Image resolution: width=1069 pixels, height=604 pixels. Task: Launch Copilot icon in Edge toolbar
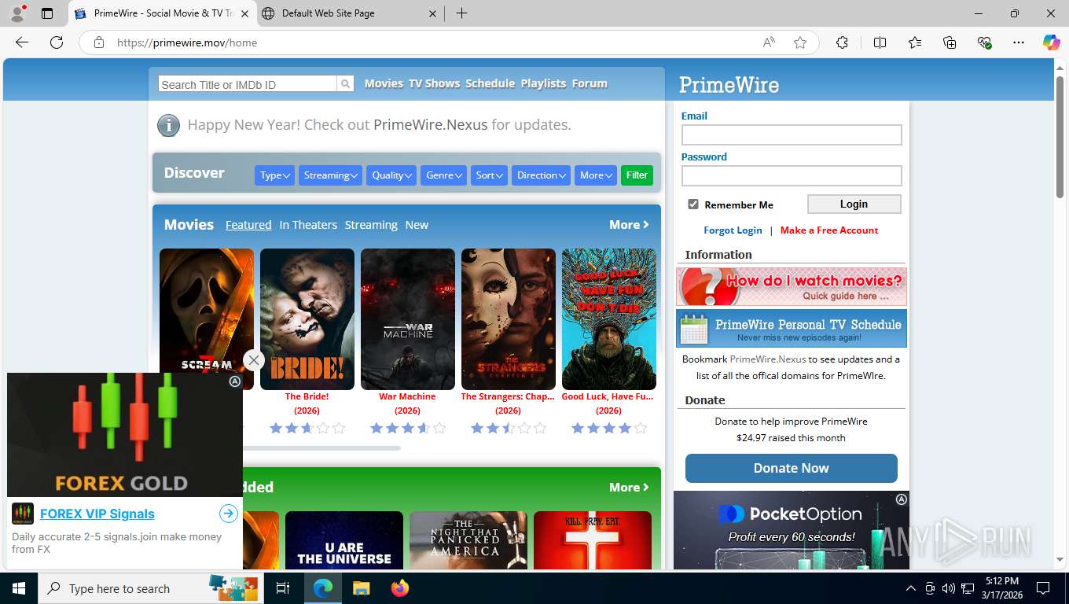[x=1051, y=42]
